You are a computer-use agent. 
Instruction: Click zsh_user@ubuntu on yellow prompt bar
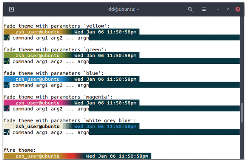[x=37, y=32]
